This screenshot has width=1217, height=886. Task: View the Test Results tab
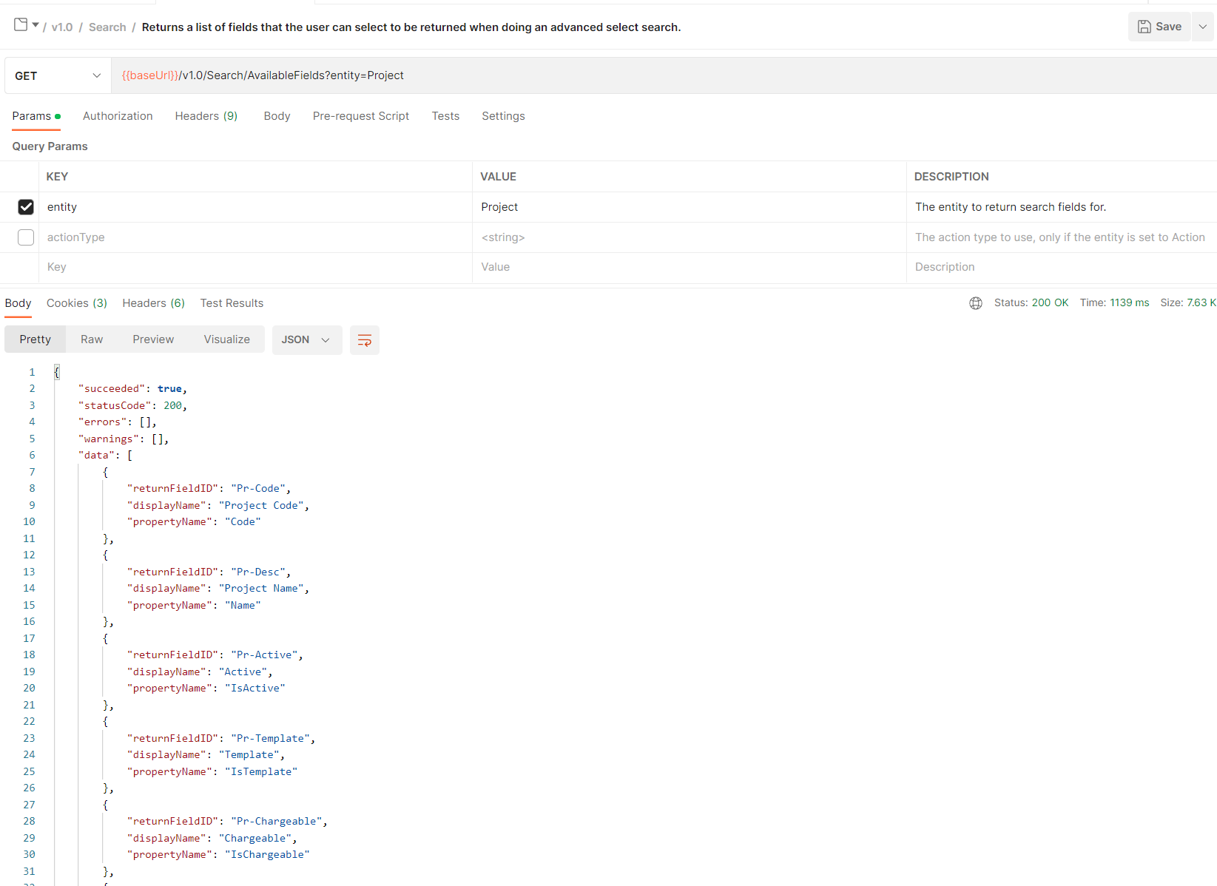[x=232, y=302]
